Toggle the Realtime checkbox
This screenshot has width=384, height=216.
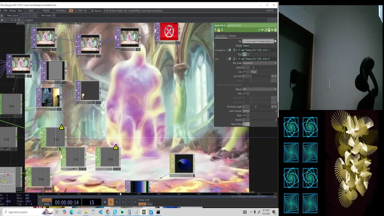(92, 11)
